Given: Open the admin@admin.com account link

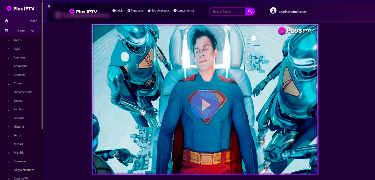Looking at the screenshot, I should pos(292,12).
